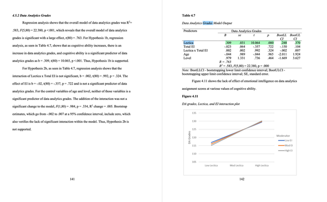
Task: Select the highlighted "Lectica" row label in the table
Action: (x=188, y=43)
